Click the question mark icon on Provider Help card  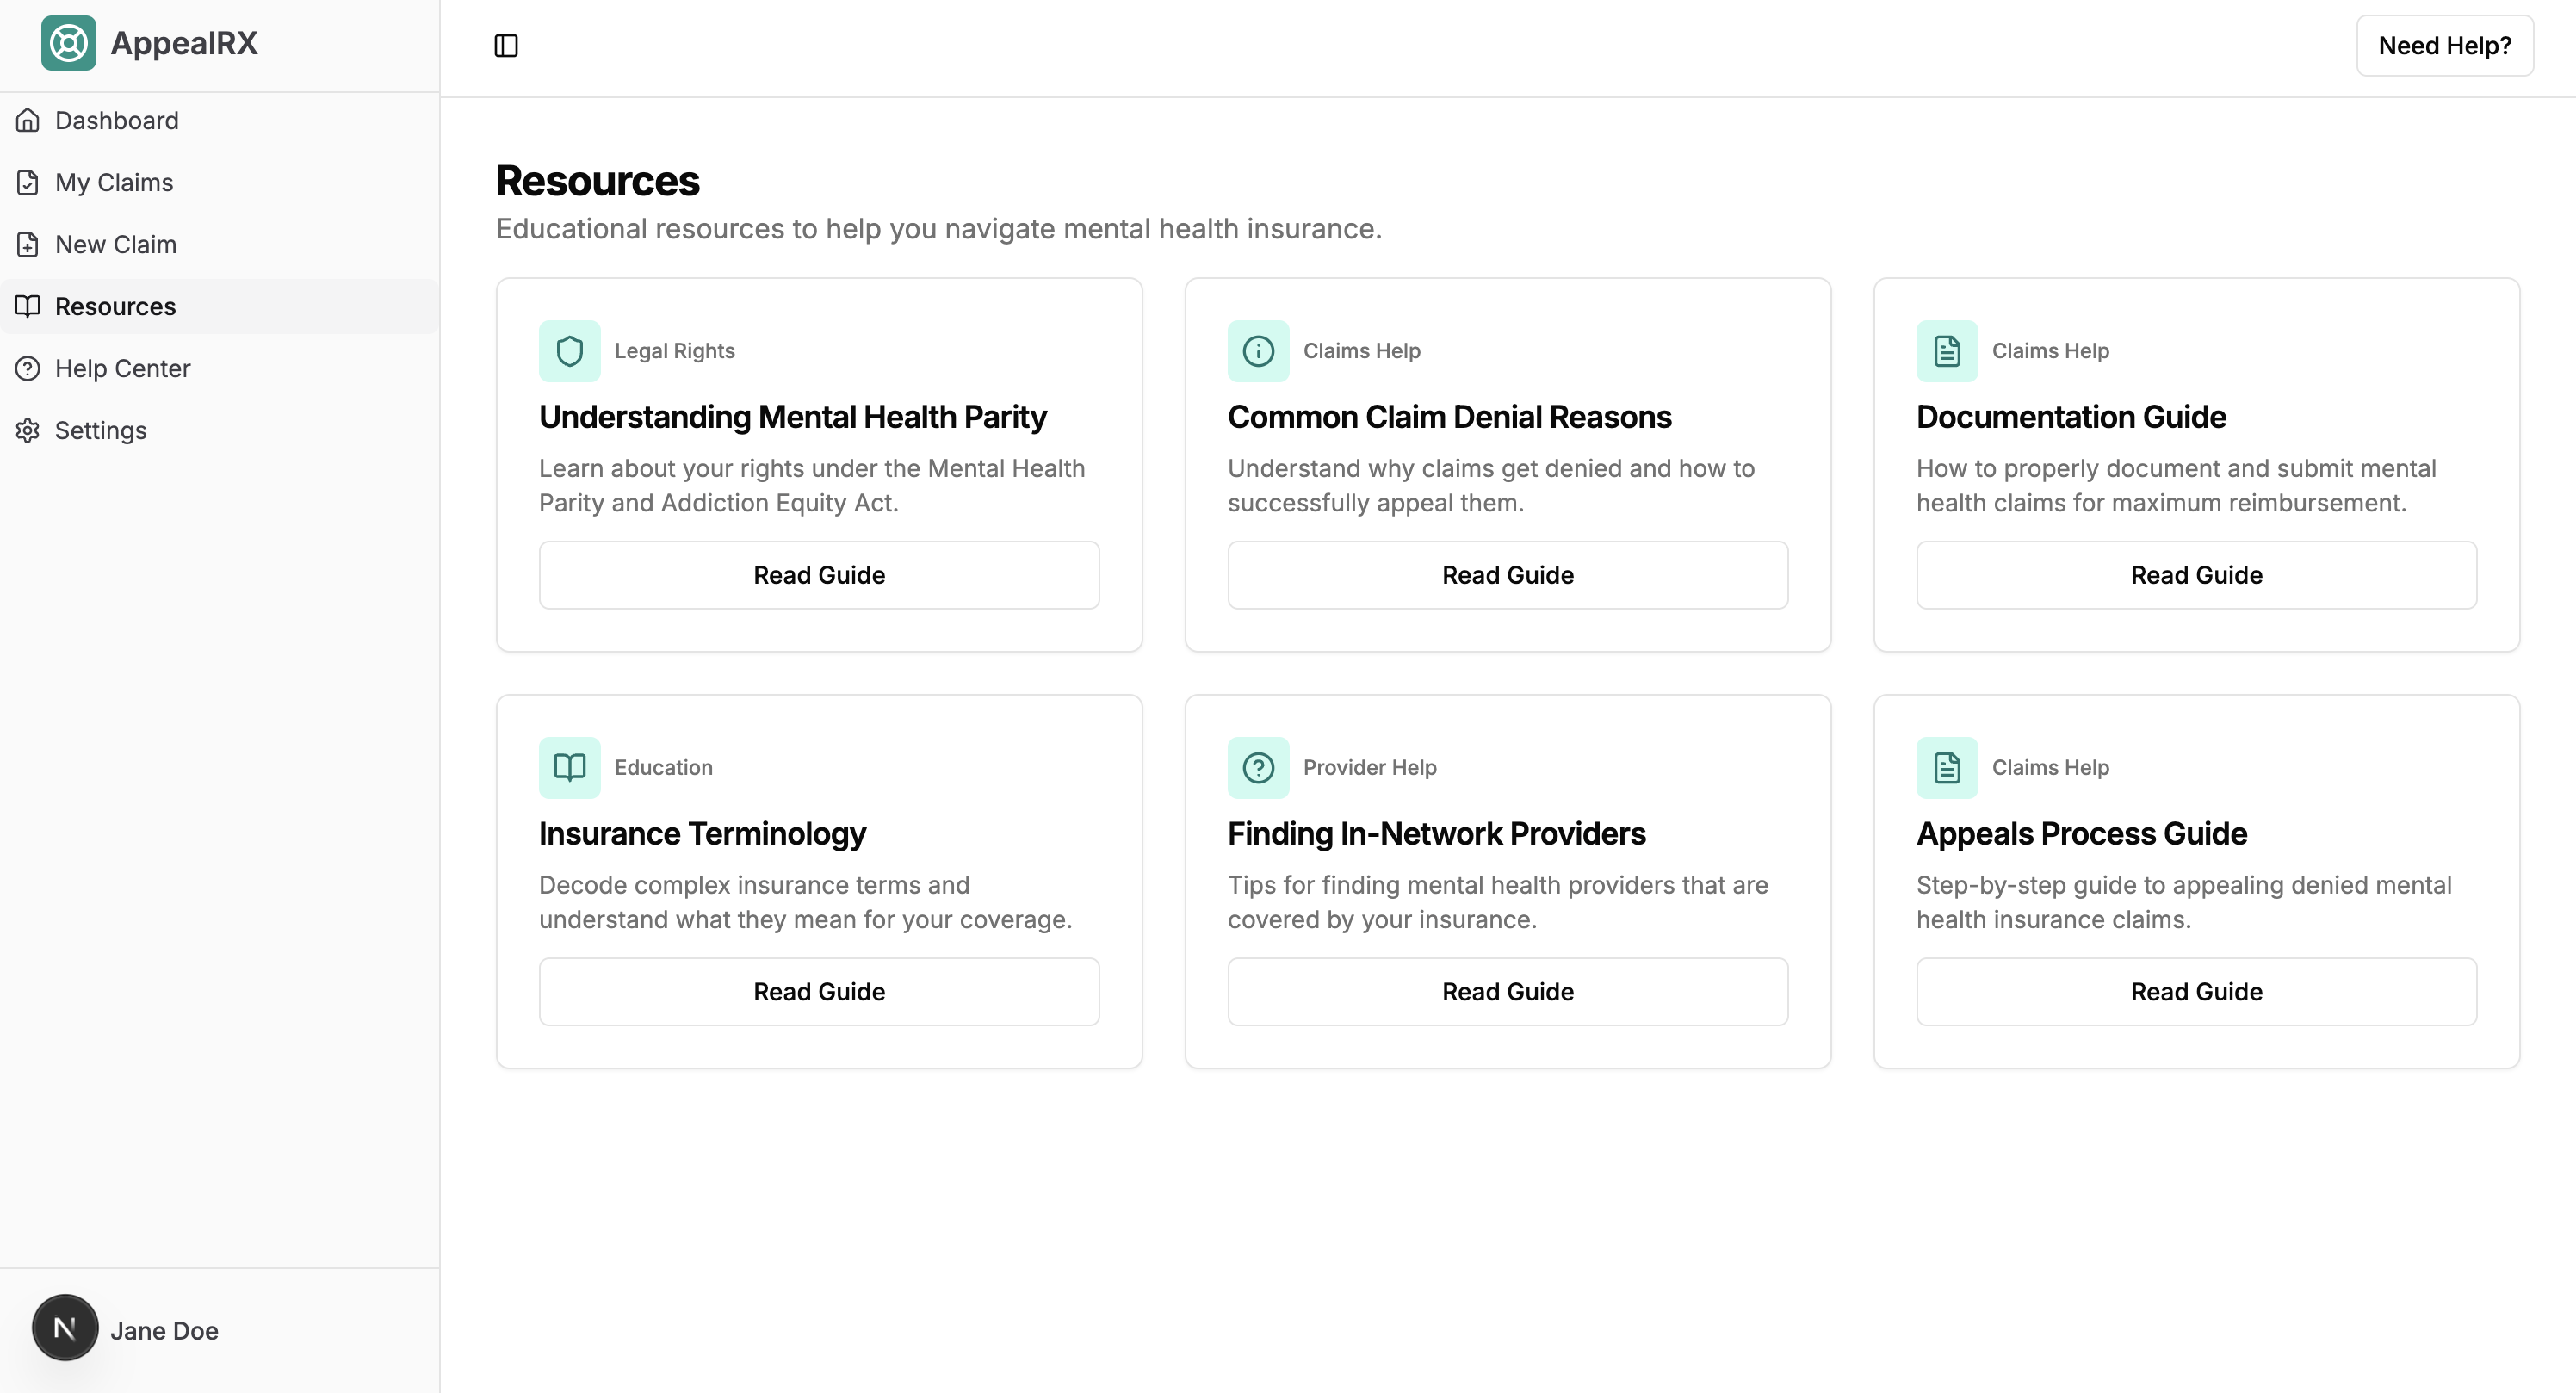tap(1258, 767)
